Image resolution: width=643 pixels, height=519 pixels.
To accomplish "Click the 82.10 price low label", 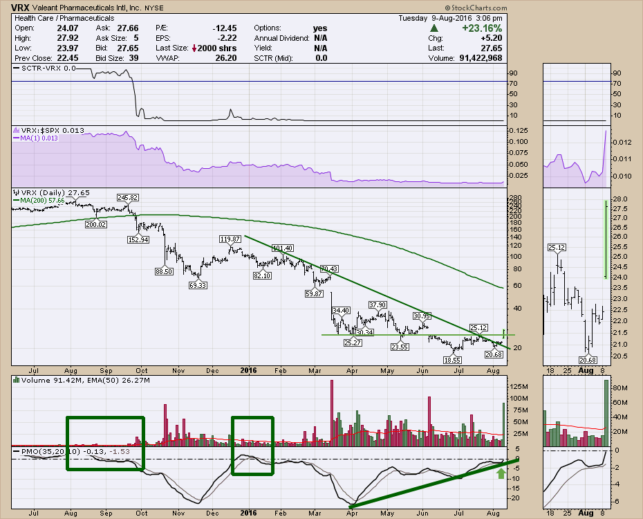I will point(262,275).
